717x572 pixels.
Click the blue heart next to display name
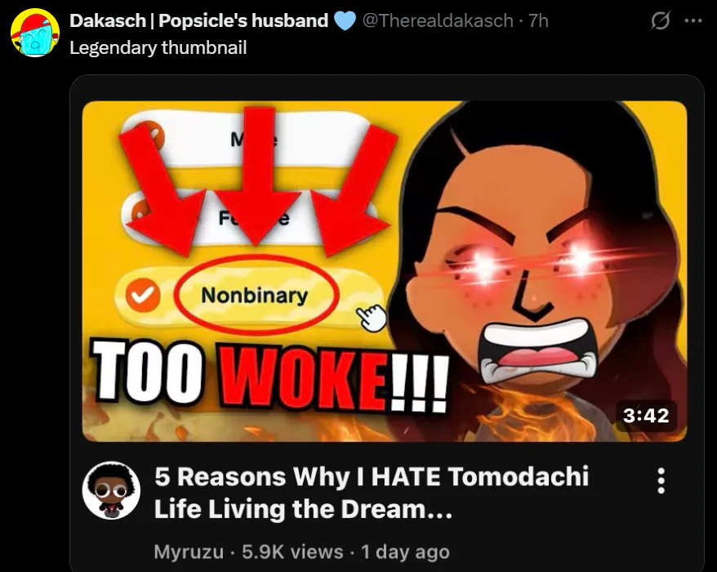[x=345, y=21]
